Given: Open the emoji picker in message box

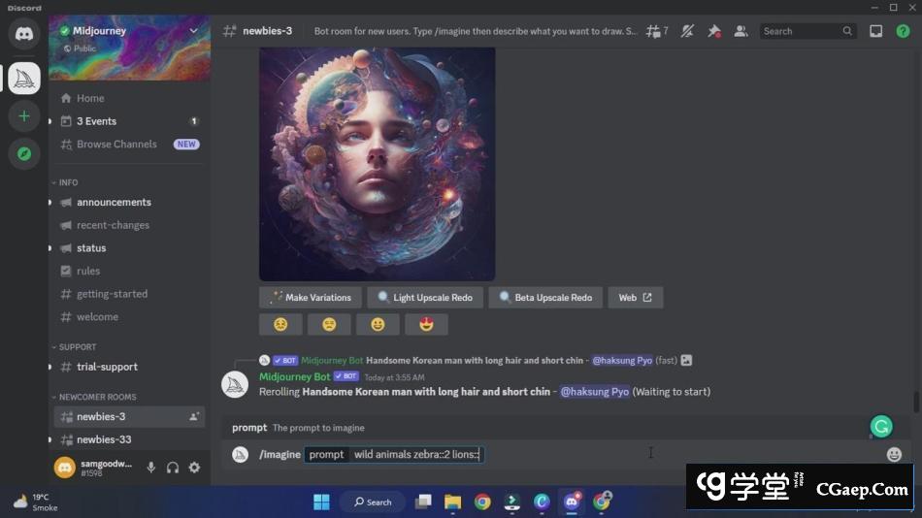Looking at the screenshot, I should coord(894,454).
